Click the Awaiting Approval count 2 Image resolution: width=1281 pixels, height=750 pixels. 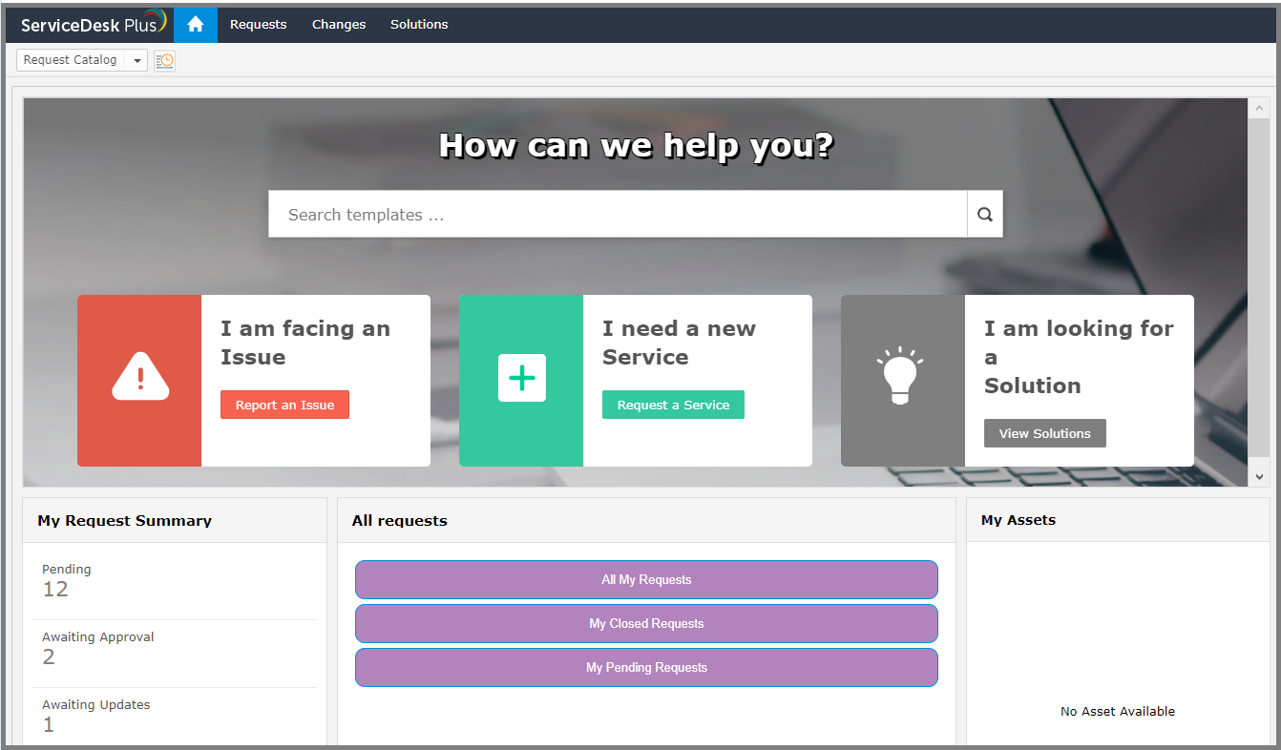pos(49,657)
